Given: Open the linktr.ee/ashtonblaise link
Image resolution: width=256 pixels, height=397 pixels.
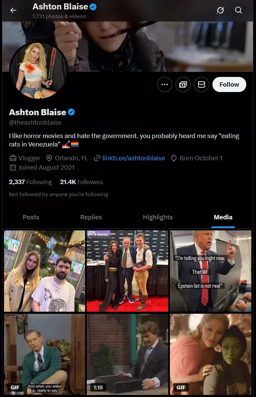Looking at the screenshot, I should (x=133, y=158).
